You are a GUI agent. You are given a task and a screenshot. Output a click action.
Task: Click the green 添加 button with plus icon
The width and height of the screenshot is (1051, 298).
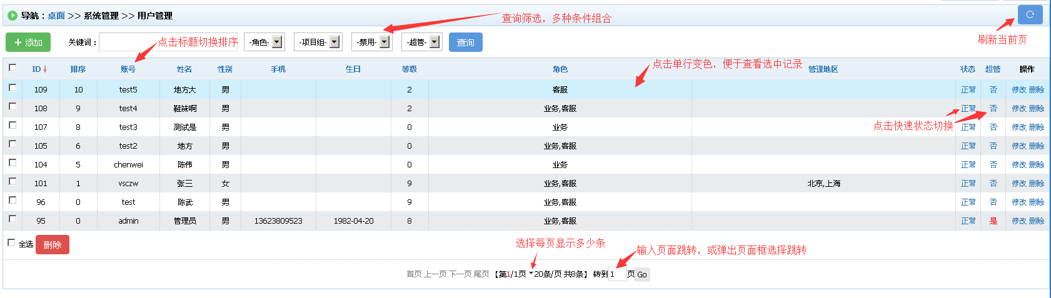tap(28, 42)
